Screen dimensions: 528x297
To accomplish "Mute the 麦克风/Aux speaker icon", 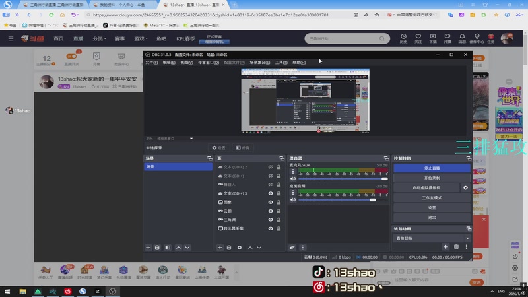I will 293,178.
